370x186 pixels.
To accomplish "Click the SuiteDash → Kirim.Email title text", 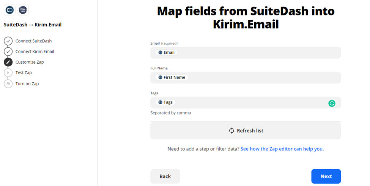I will coord(33,25).
